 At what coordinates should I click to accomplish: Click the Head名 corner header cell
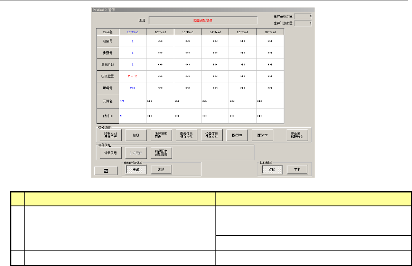[108, 32]
